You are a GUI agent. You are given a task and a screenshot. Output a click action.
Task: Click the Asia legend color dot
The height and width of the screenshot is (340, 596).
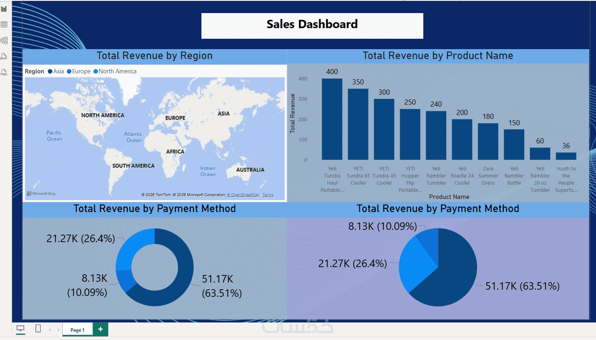coord(50,72)
